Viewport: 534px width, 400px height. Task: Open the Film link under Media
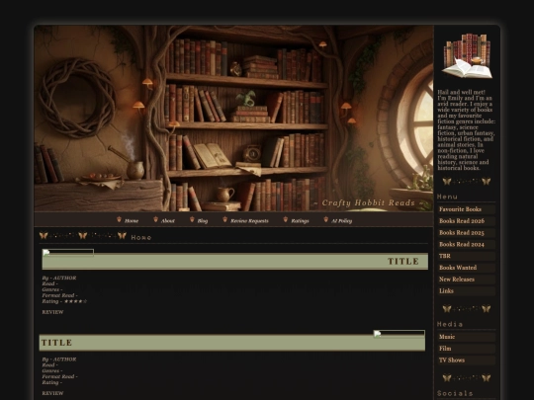click(x=466, y=349)
